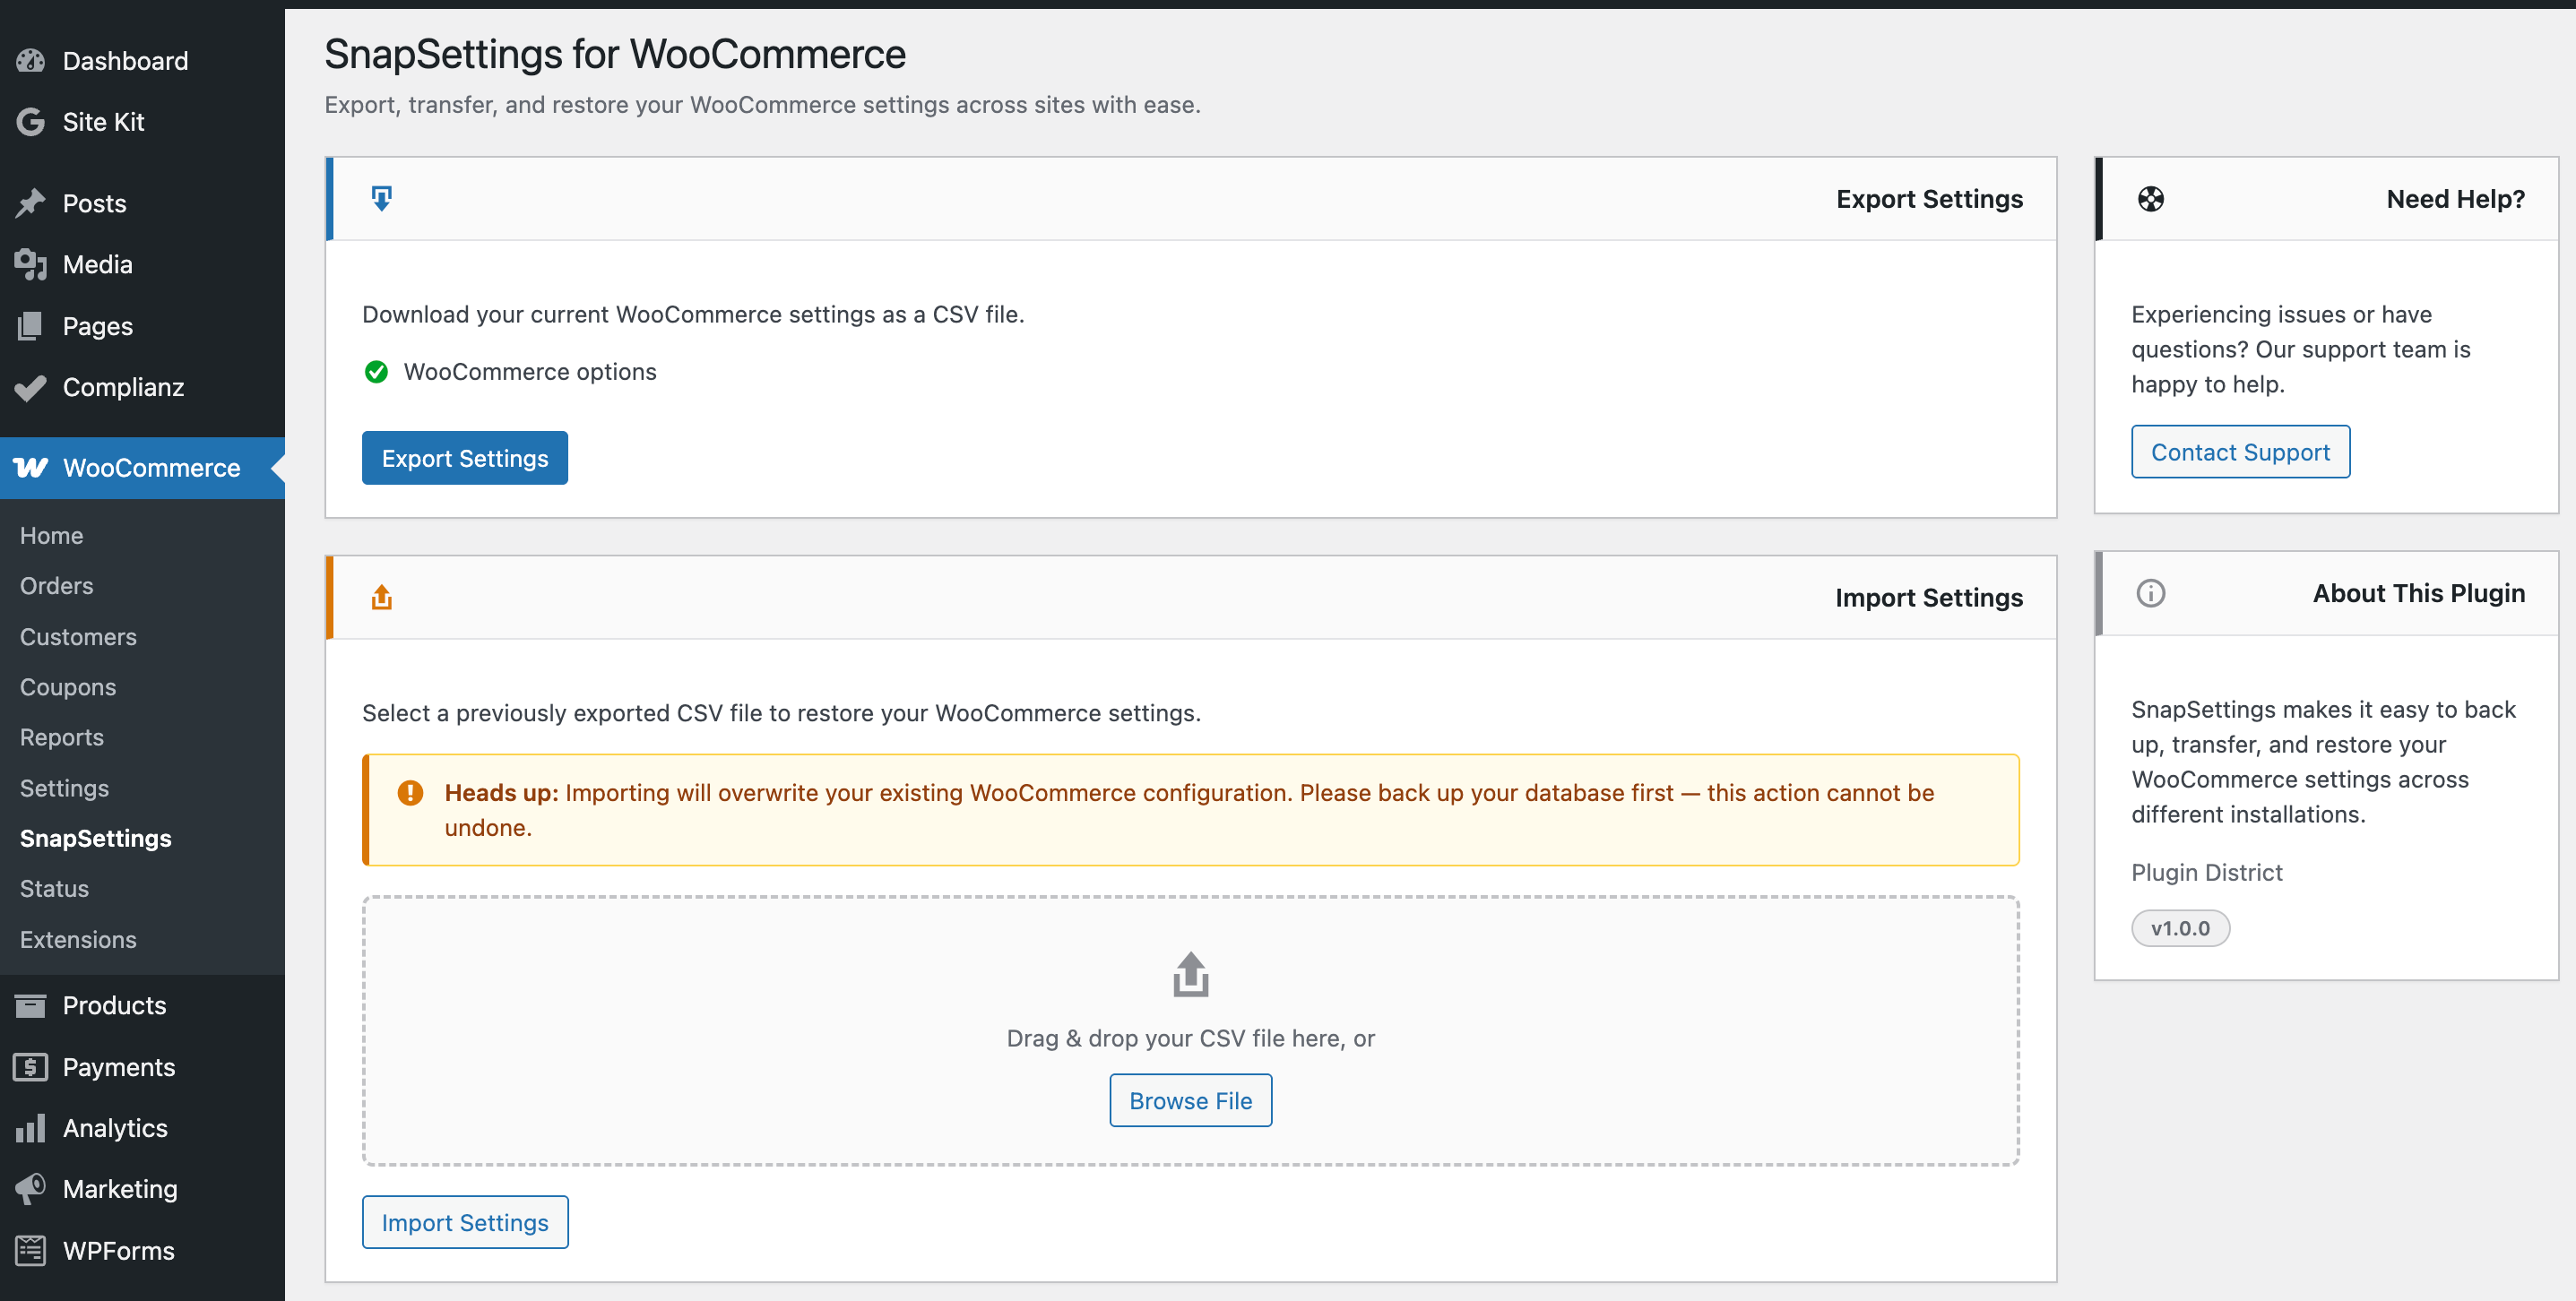Click the v1.0.0 version badge
Image resolution: width=2576 pixels, height=1301 pixels.
click(2180, 928)
